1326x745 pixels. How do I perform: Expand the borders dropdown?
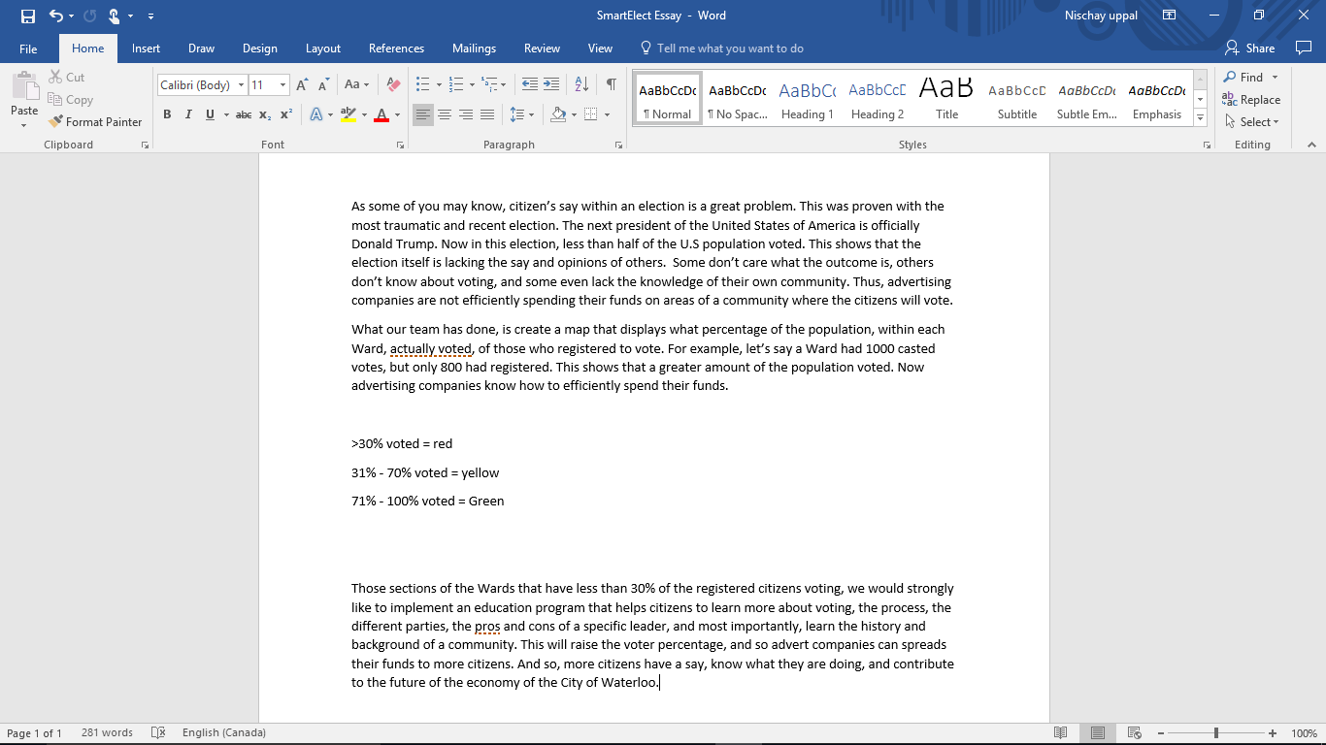click(x=607, y=114)
